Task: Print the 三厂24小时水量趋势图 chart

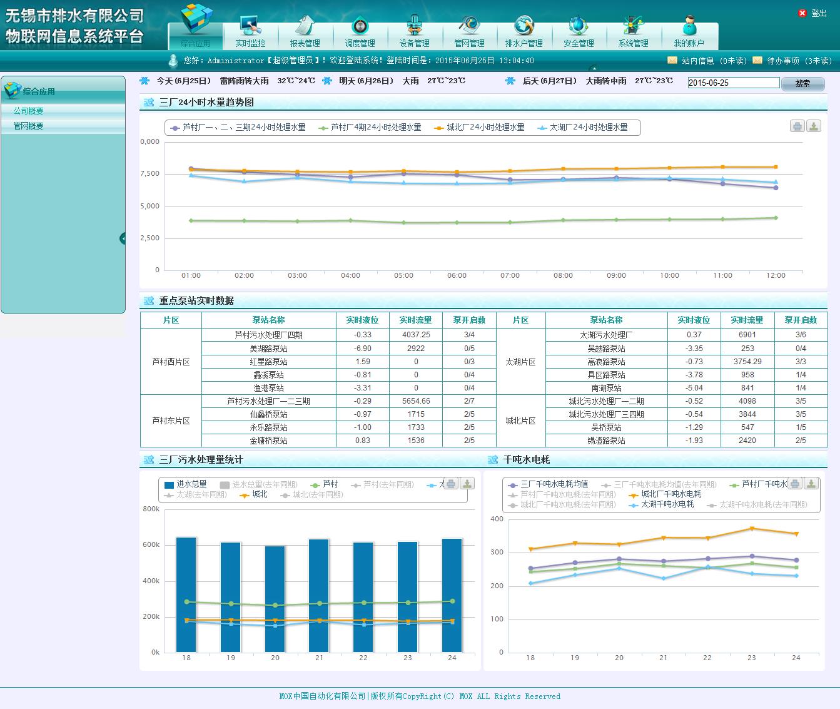Action: click(797, 126)
